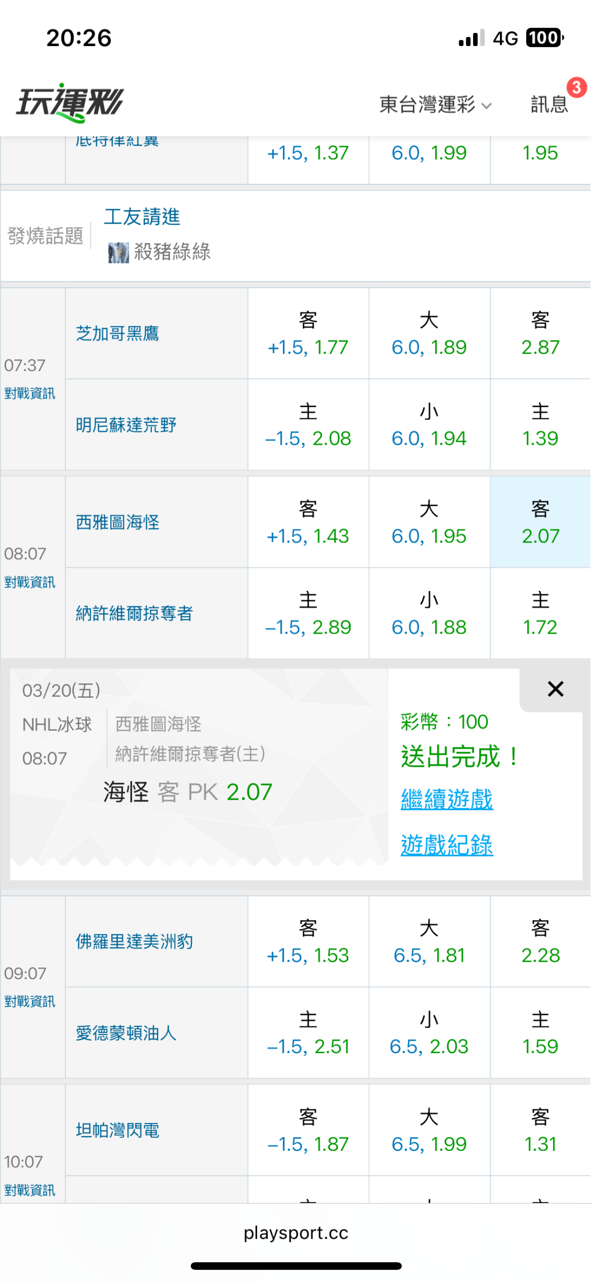
Task: Tap the 殺豬綠綠 user avatar thumbnail
Action: [x=118, y=252]
